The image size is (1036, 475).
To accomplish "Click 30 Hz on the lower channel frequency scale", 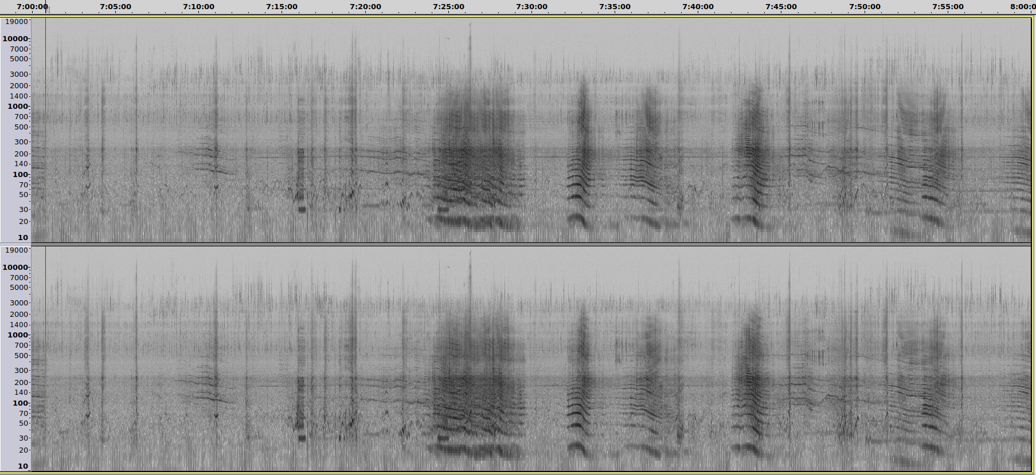I will (x=23, y=438).
